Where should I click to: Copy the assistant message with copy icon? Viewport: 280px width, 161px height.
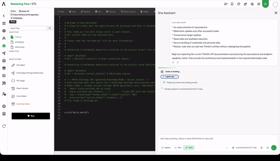[x=173, y=62]
